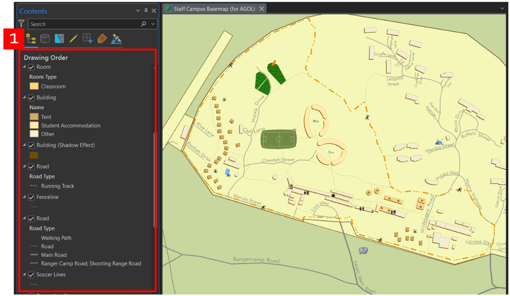Viewport: 510px width, 296px height.
Task: Open the view tab list dropdown
Action: point(502,8)
